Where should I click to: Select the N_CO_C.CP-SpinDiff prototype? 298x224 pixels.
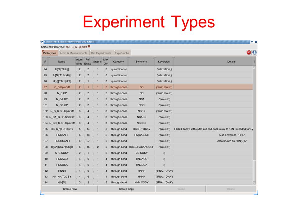pyautogui.click(x=62, y=123)
